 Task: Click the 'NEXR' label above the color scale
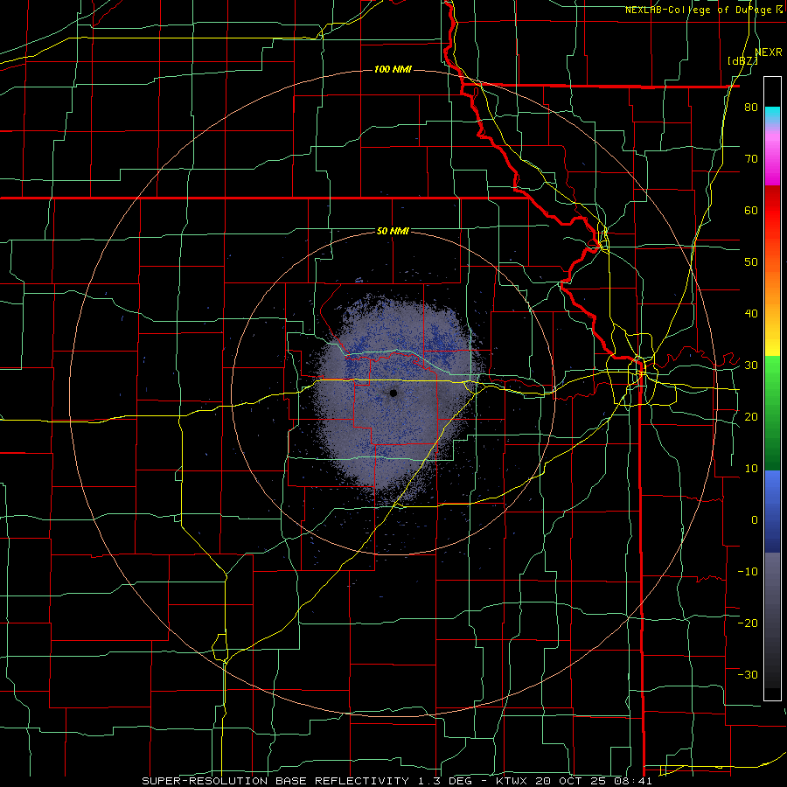pos(769,52)
